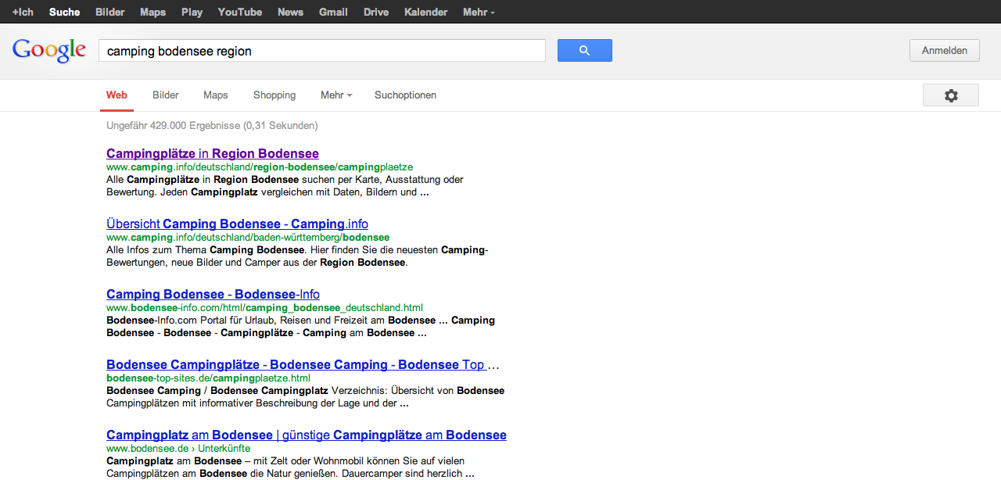
Task: Click the Google logo
Action: coord(49,51)
